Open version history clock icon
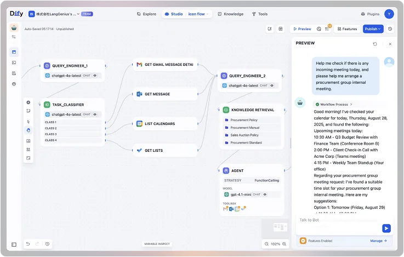Screen dimensions: 404x257 tap(390, 29)
